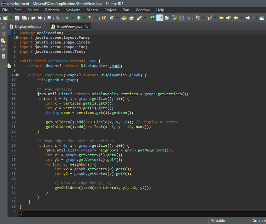Click the Debug bug icon

pos(67,18)
